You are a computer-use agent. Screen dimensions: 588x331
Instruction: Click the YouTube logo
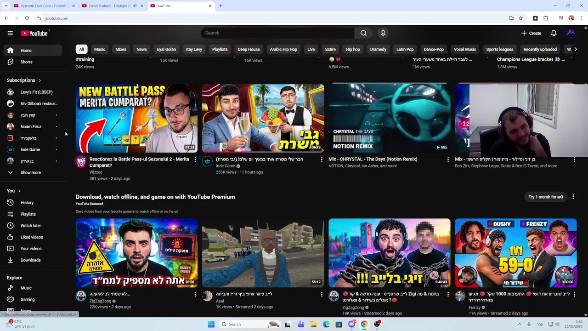coord(34,33)
